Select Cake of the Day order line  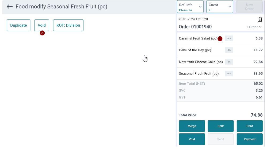pyautogui.click(x=221, y=50)
